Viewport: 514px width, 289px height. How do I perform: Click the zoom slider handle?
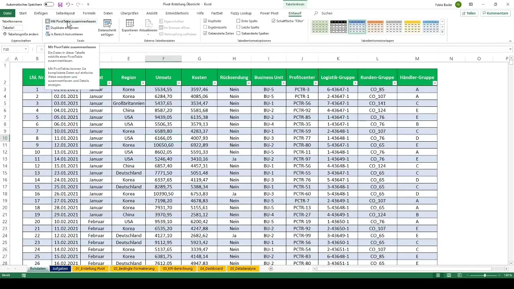pyautogui.click(x=485, y=275)
